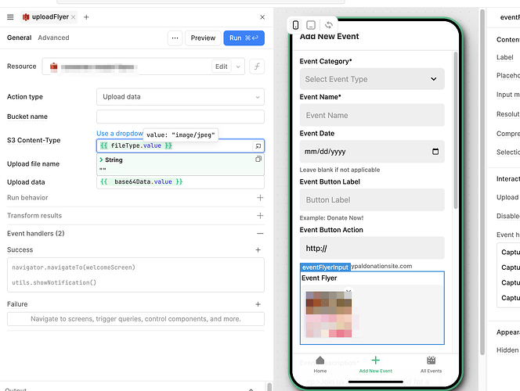Open the expand-editor icon in the Content-Type field
The height and width of the screenshot is (391, 520).
click(258, 145)
